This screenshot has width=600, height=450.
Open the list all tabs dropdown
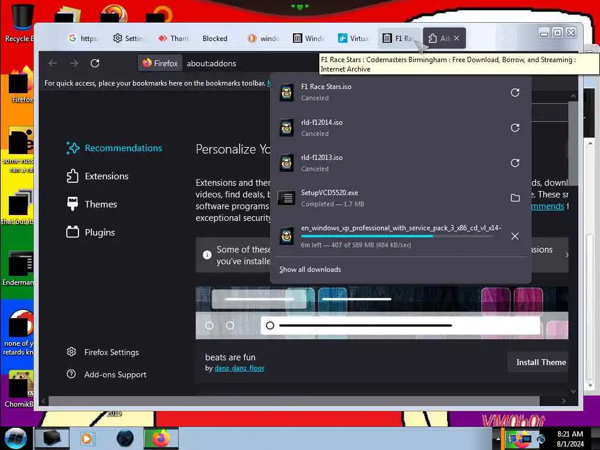click(x=502, y=38)
